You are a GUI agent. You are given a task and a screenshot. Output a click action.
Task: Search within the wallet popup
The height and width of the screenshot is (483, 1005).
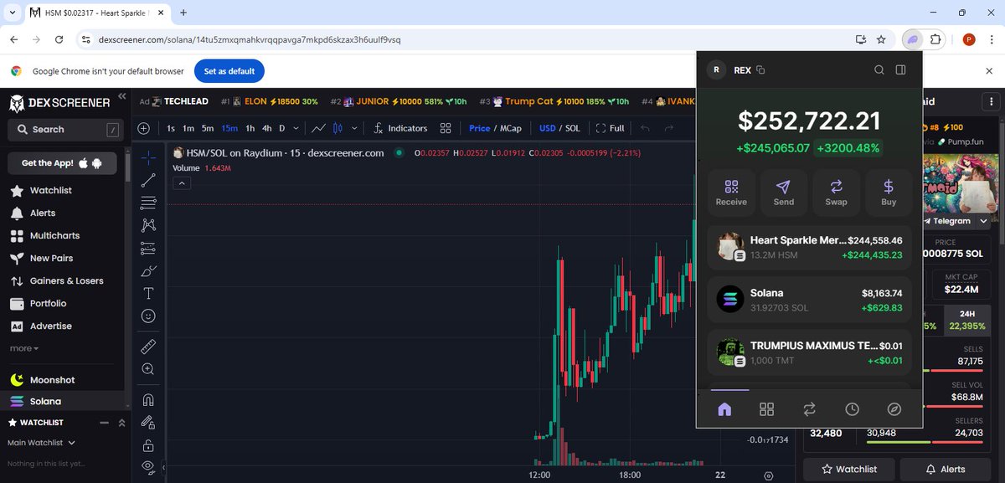click(x=879, y=70)
